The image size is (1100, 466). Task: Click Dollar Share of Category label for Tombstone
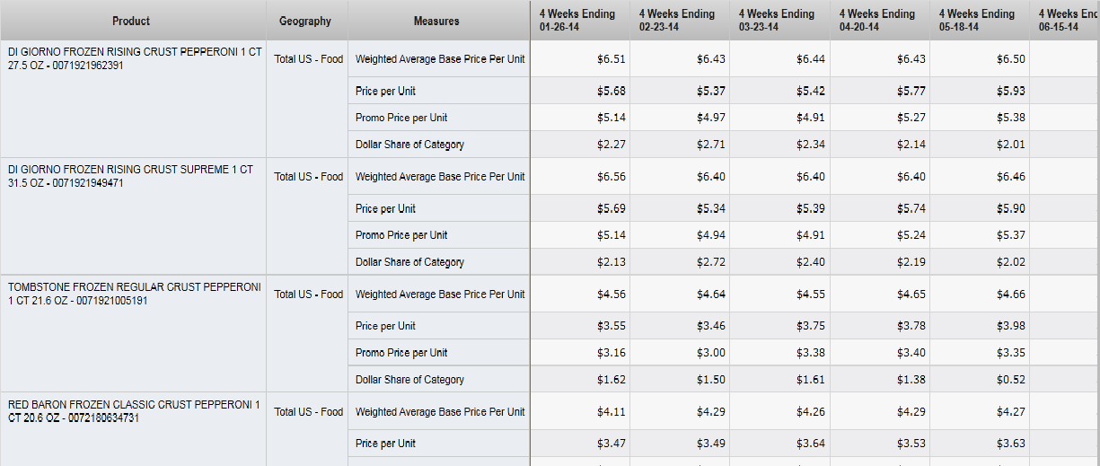click(409, 380)
